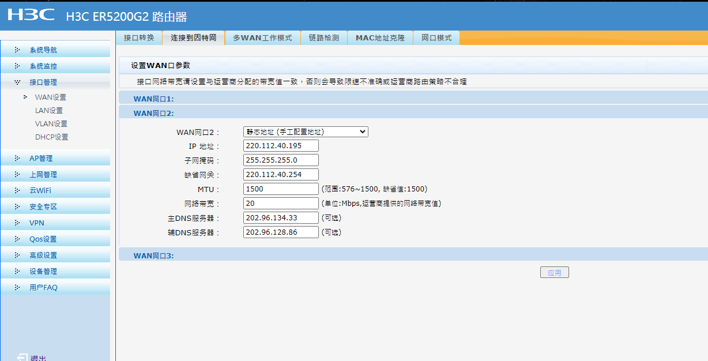Expand the 上网管理 menu
The width and height of the screenshot is (708, 361).
pyautogui.click(x=55, y=175)
